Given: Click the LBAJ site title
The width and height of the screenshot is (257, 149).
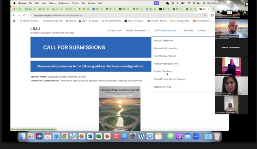Looking at the screenshot, I should click(35, 29).
